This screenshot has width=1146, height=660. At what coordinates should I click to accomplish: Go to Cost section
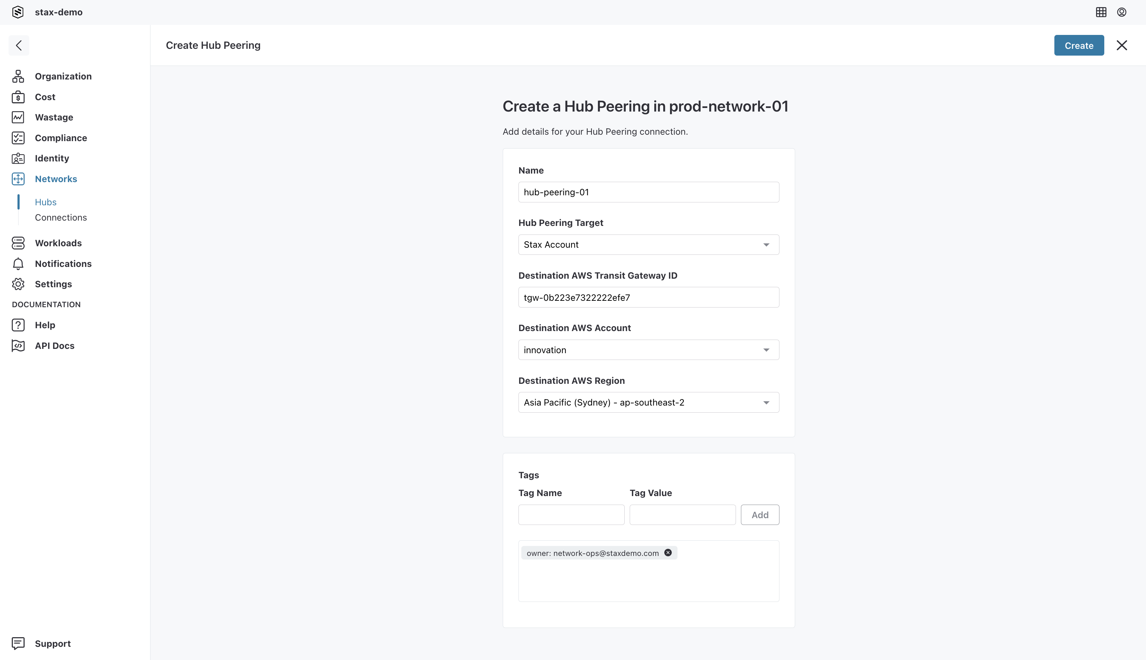45,97
